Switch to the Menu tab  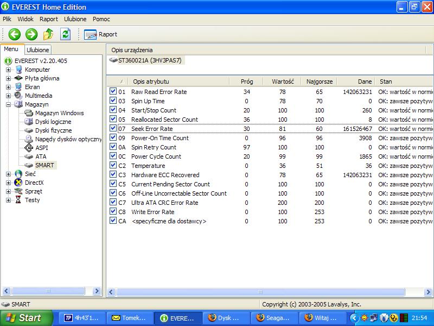pos(11,49)
